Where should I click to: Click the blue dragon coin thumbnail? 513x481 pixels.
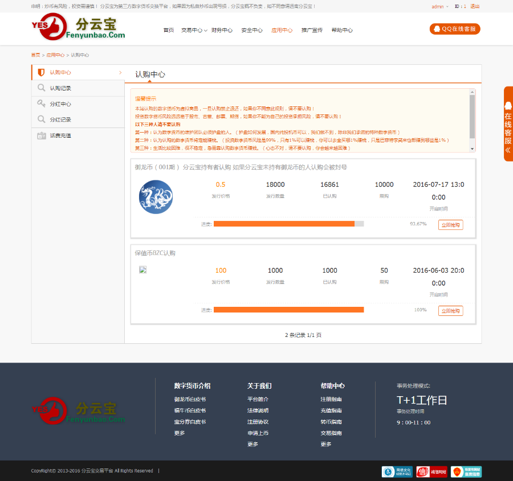pyautogui.click(x=156, y=197)
